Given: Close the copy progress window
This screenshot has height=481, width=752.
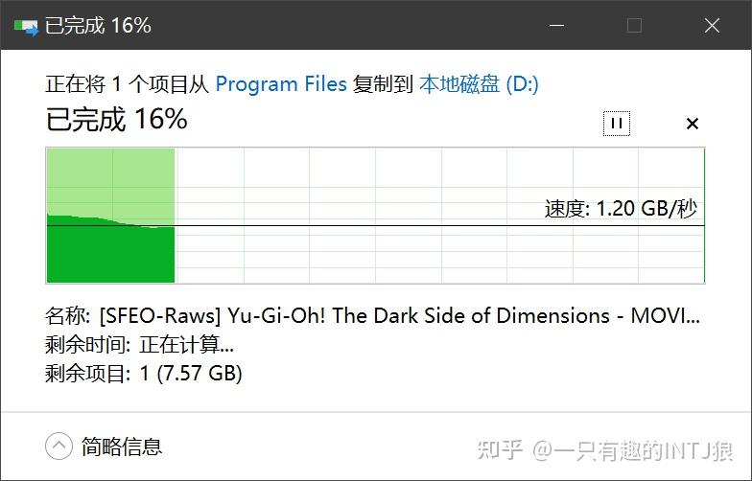Looking at the screenshot, I should click(x=712, y=26).
